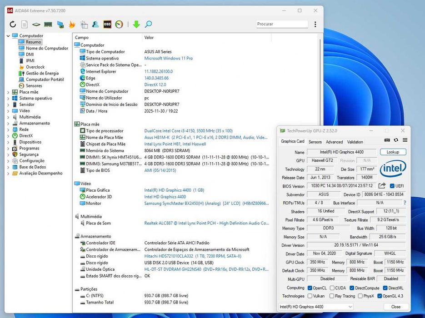Image resolution: width=425 pixels, height=318 pixels.
Task: Select IPMI in the sidebar tree
Action: click(x=30, y=61)
